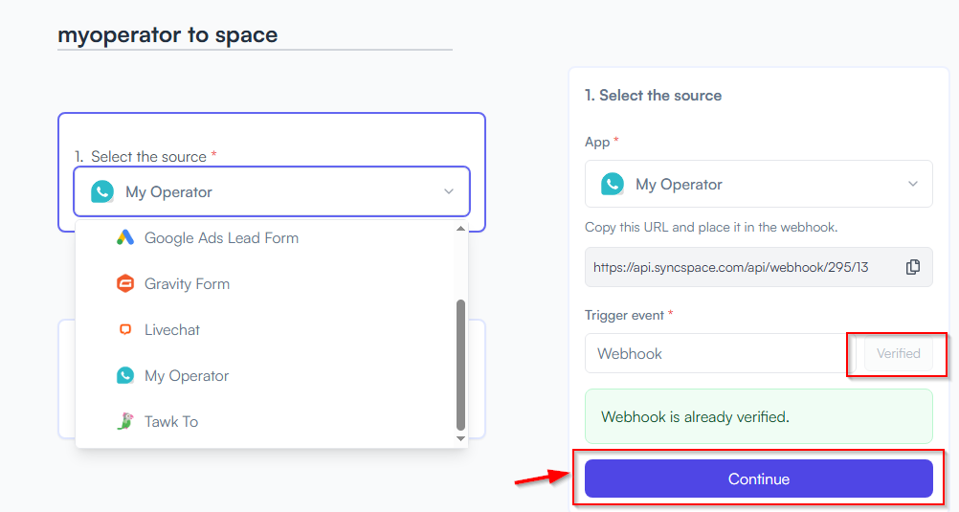Click the Livechat speech bubble icon
Screen dimensions: 959x512
[x=124, y=330]
